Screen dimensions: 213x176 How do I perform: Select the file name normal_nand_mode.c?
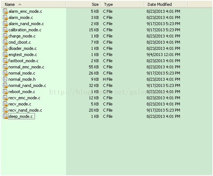tap(27, 86)
